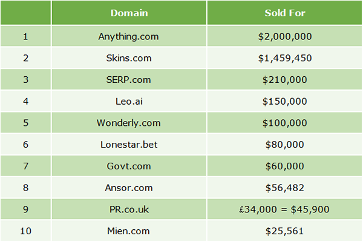Image resolution: width=363 pixels, height=242 pixels.
Task: Click the Sold For column header
Action: [x=285, y=13]
